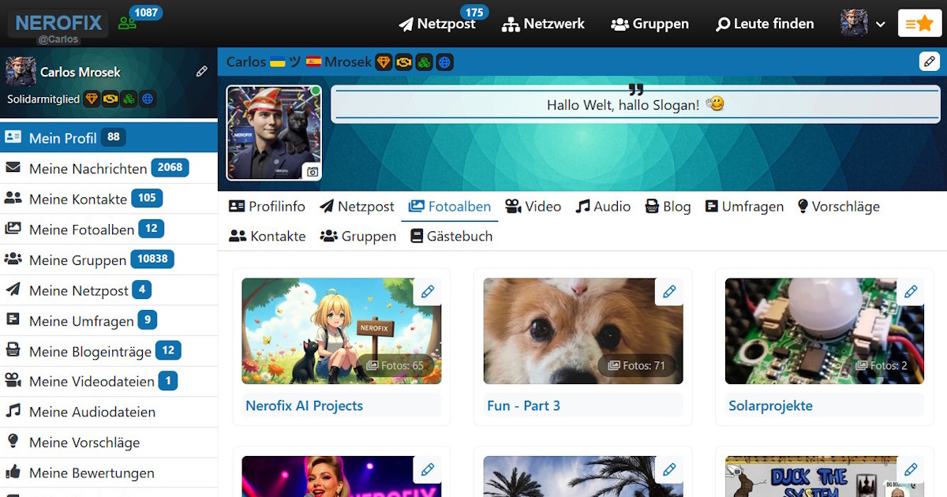Click the contacts icon with 1087 badge

click(x=128, y=23)
